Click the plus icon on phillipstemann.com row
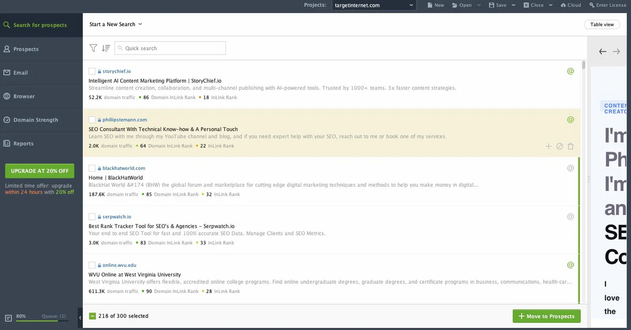 [x=548, y=146]
